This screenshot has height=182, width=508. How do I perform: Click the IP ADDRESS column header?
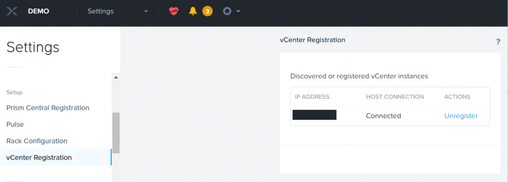(x=312, y=97)
